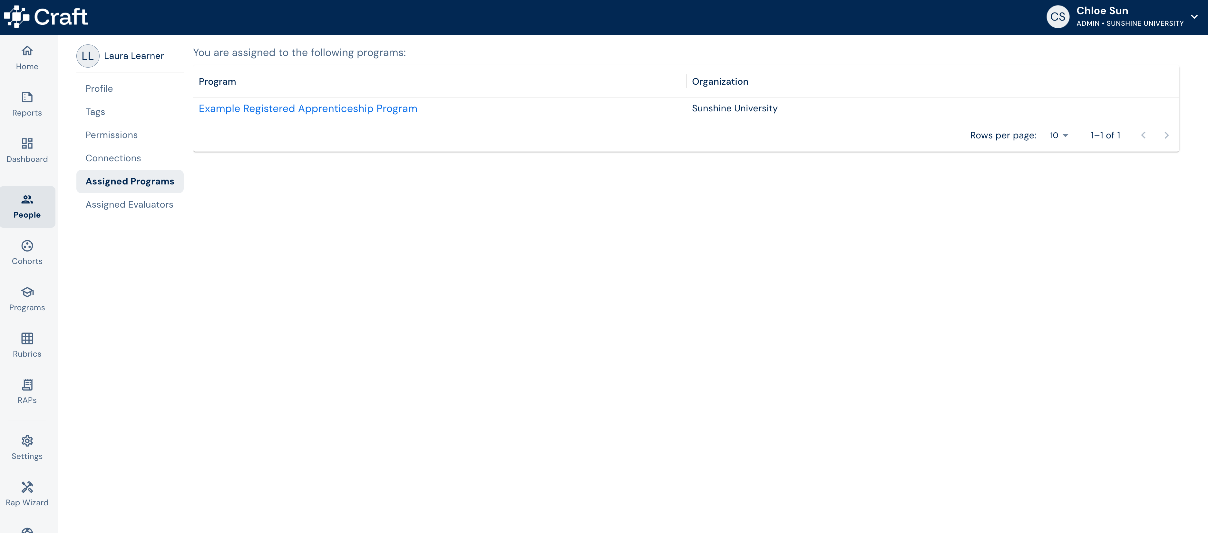1208x533 pixels.
Task: Open the Tags tab
Action: click(x=130, y=112)
